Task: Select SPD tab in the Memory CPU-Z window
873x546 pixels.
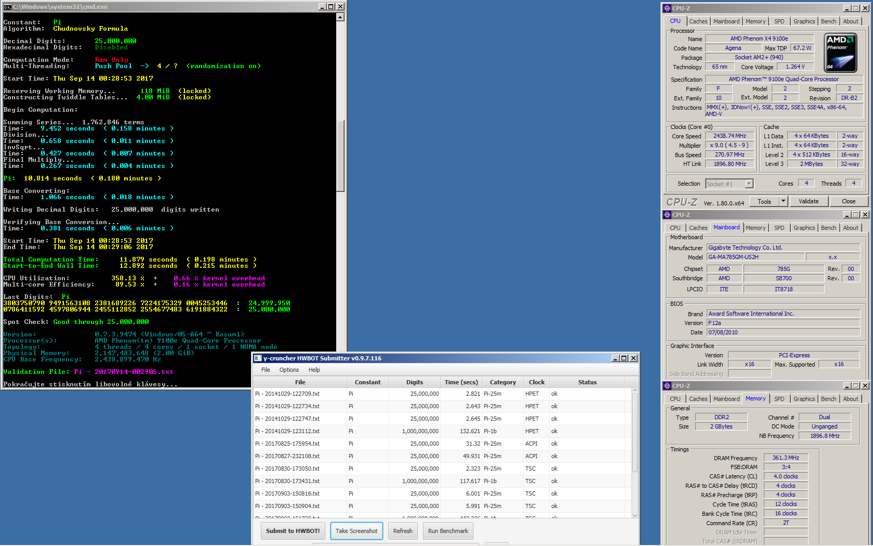Action: pyautogui.click(x=779, y=399)
